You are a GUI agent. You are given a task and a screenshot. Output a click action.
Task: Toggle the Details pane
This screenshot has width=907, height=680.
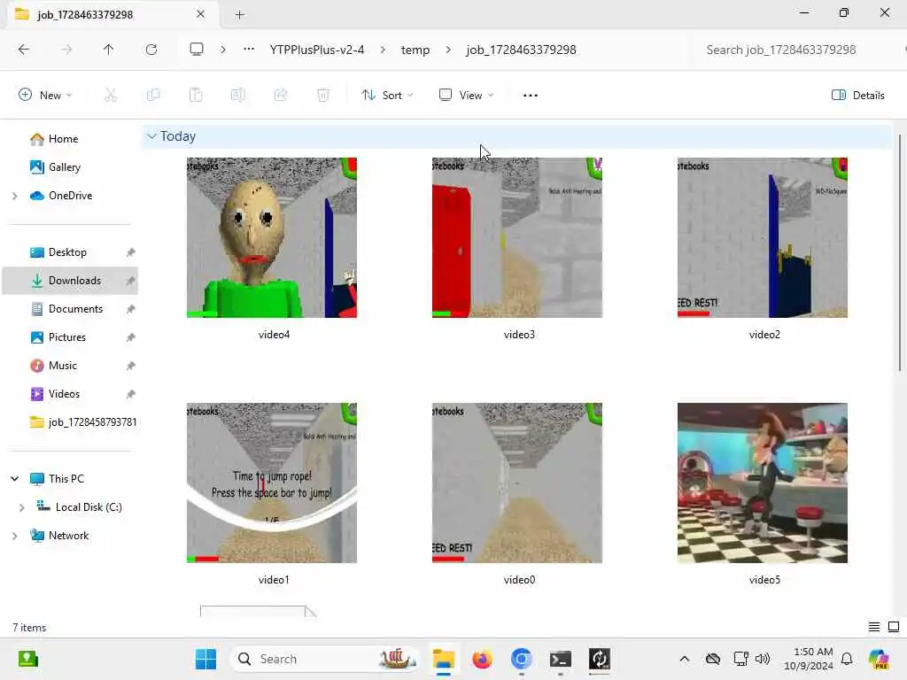pos(857,96)
